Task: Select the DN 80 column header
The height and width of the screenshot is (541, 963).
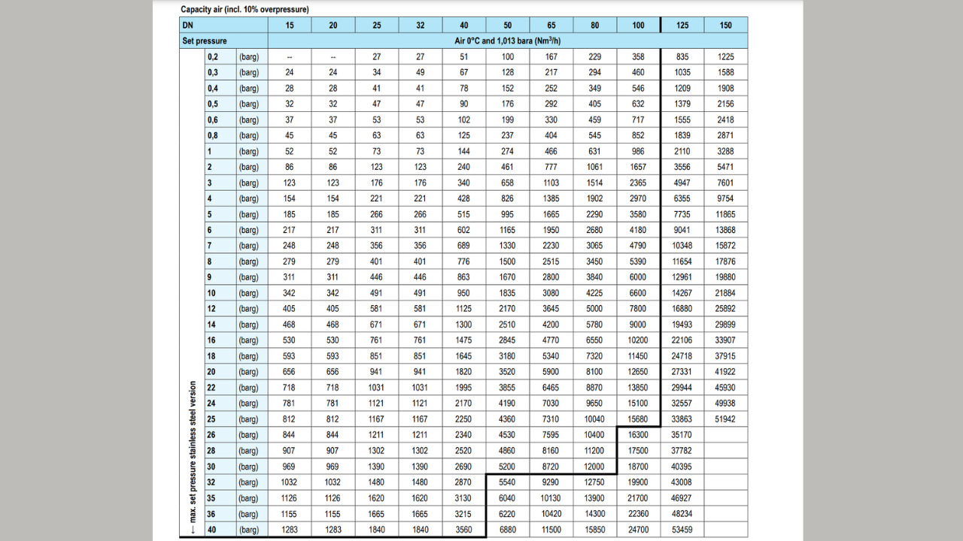Action: pyautogui.click(x=595, y=25)
